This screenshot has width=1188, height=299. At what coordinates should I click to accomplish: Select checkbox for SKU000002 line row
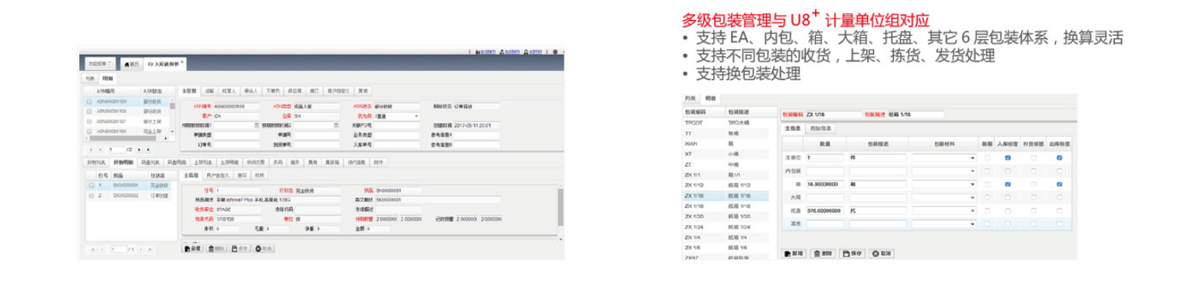pos(91,195)
